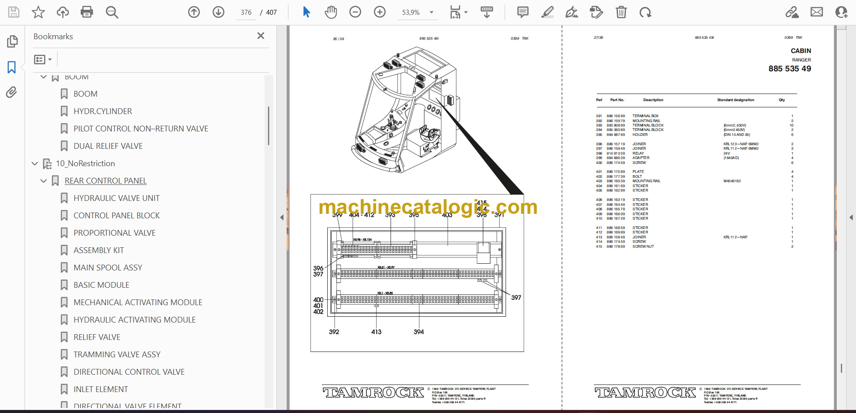Activate the hand pan tool
This screenshot has height=413, width=856.
click(x=331, y=12)
